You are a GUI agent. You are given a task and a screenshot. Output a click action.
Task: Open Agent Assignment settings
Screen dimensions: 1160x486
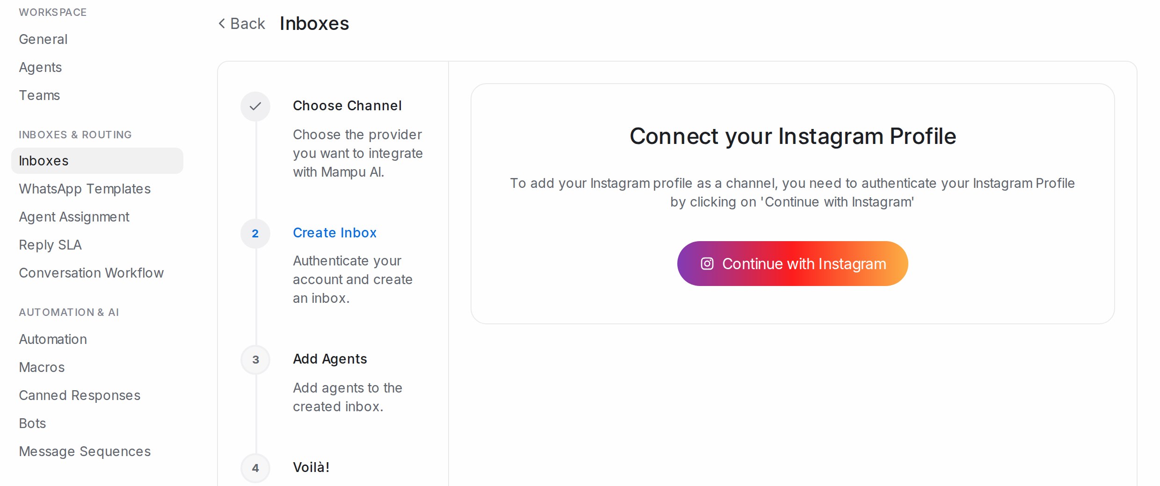coord(97,217)
